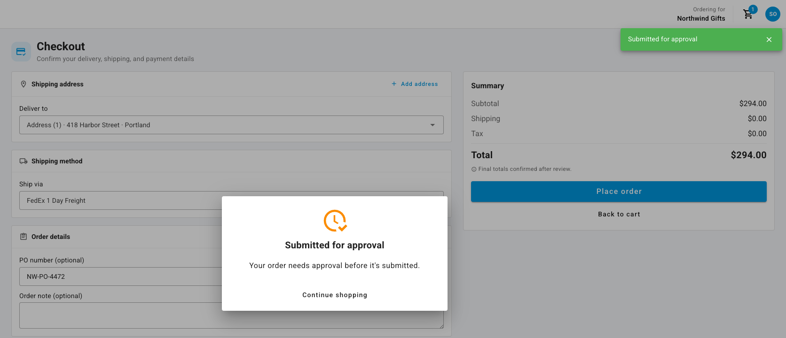Click the Final totals confirmed after review note
This screenshot has height=338, width=786.
(525, 169)
